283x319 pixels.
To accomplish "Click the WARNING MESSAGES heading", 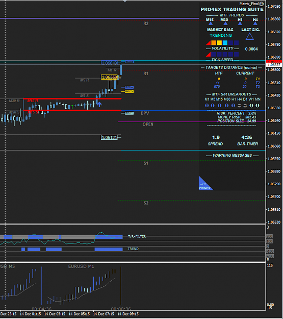I will [x=232, y=156].
